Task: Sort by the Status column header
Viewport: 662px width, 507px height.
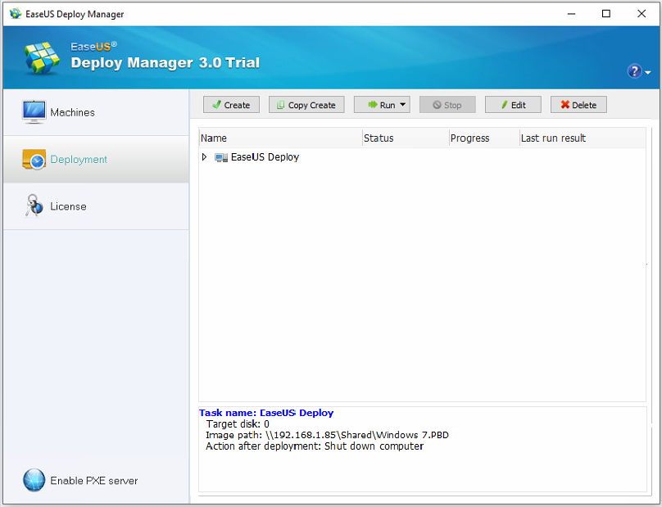Action: (x=406, y=138)
